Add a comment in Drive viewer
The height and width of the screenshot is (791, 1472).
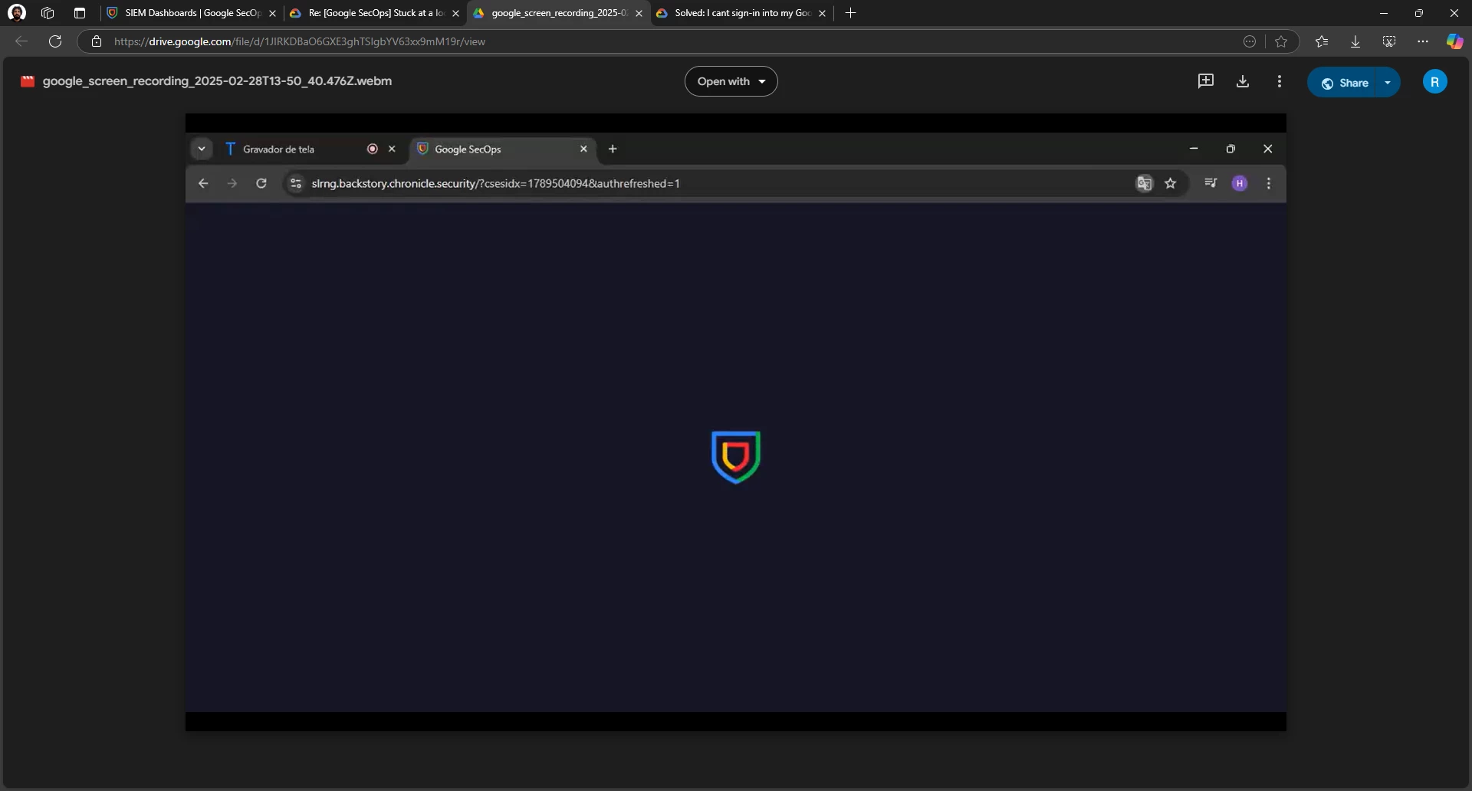[1206, 81]
